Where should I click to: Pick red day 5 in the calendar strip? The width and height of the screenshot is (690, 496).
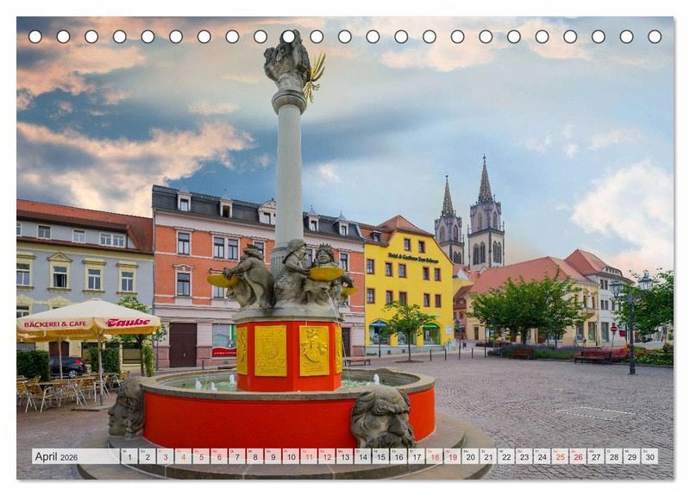click(201, 456)
